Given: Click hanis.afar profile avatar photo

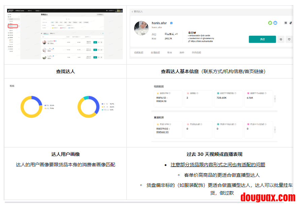Looking at the screenshot, I should 141,28.
